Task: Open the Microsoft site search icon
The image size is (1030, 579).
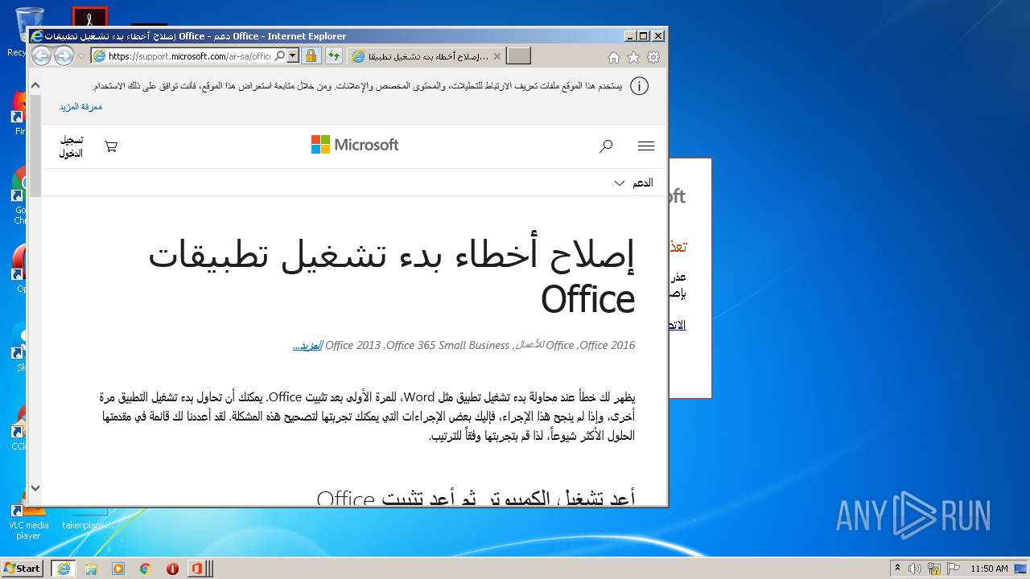Action: (x=606, y=146)
